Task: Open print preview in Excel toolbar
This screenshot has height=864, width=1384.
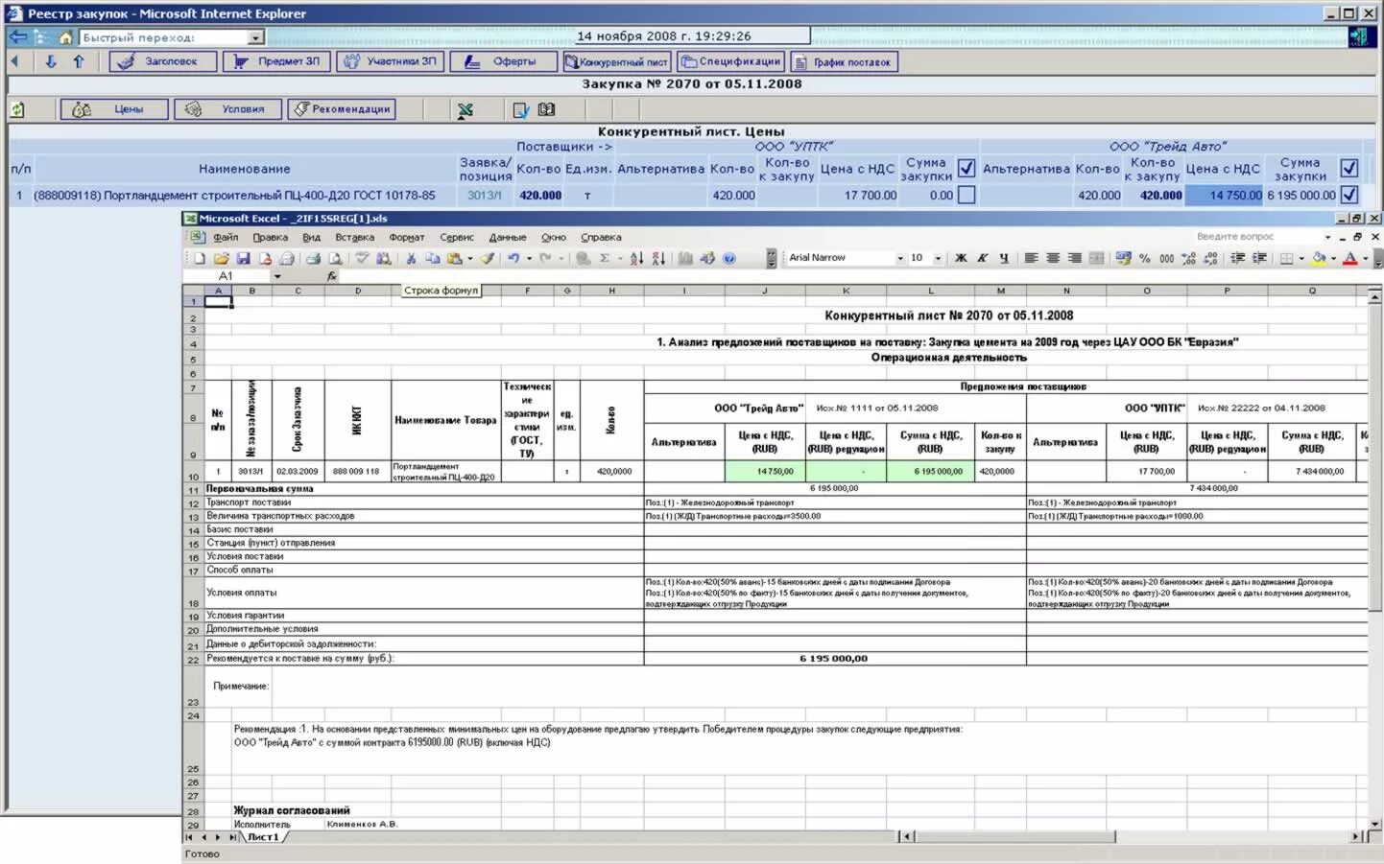Action: pyautogui.click(x=335, y=258)
